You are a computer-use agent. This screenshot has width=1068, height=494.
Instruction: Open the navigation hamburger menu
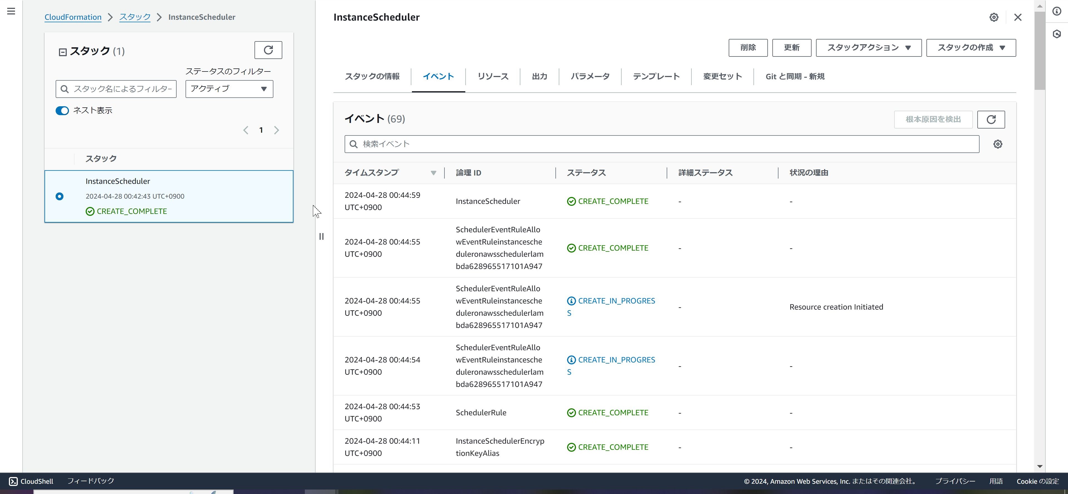(x=11, y=11)
